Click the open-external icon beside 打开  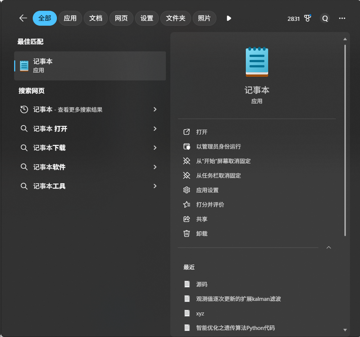tap(187, 132)
